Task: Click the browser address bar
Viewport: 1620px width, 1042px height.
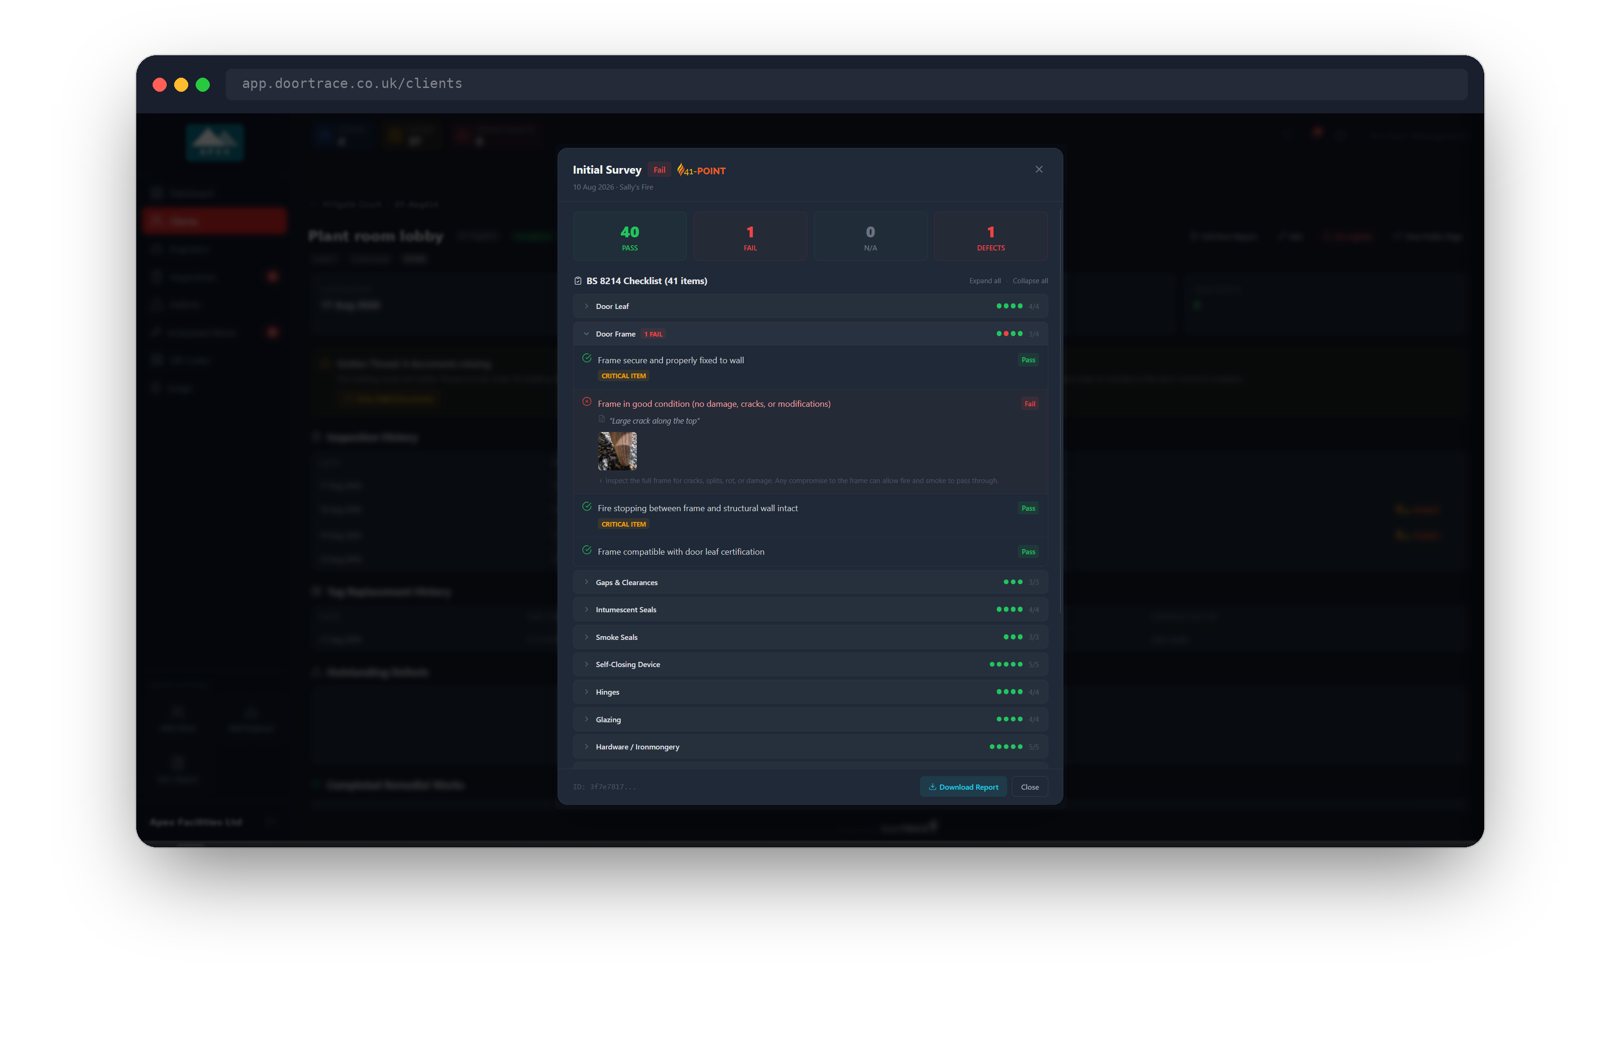Action: [846, 84]
